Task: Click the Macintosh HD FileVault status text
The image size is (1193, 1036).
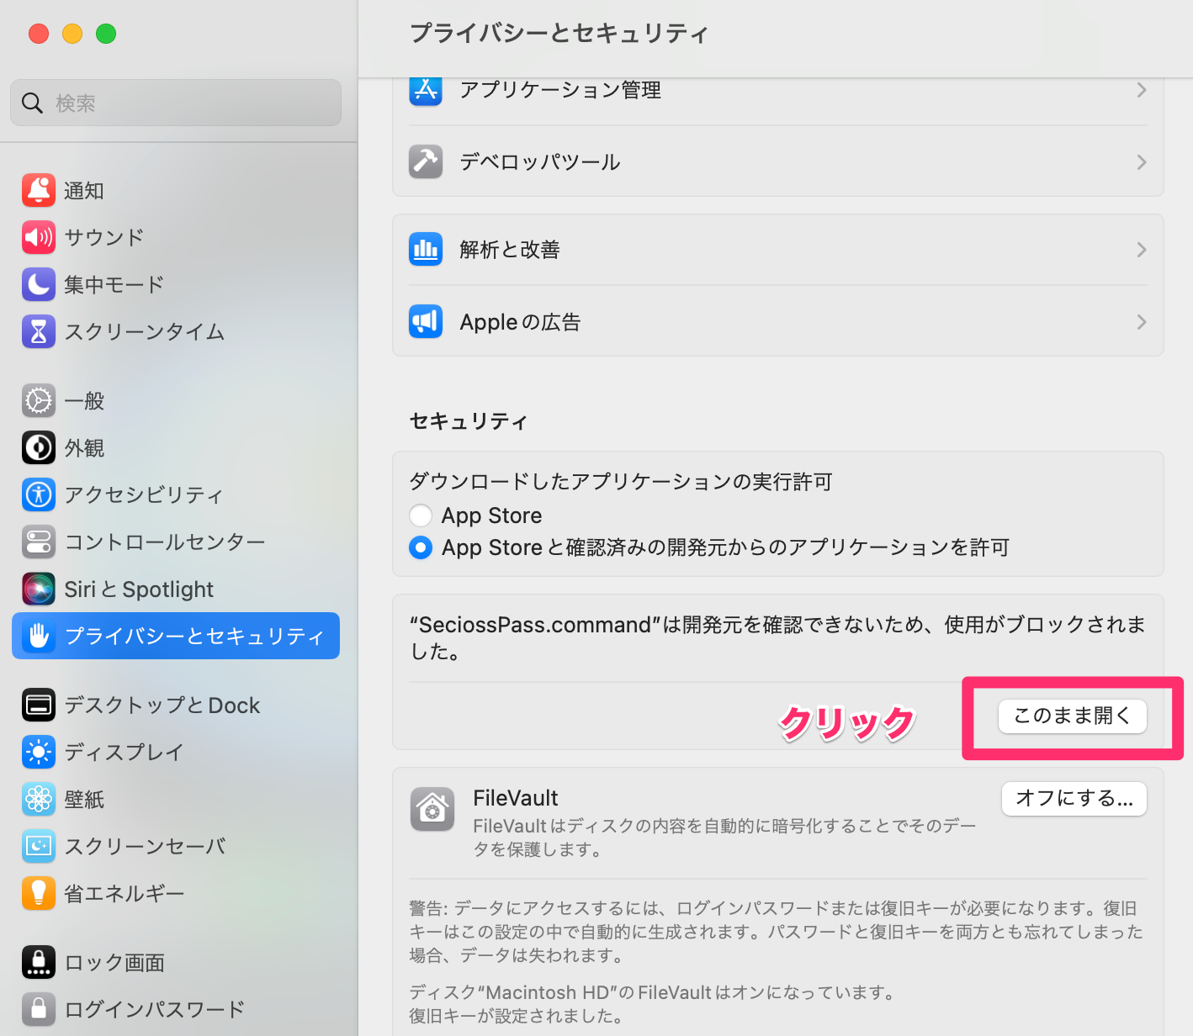Action: pos(653,992)
